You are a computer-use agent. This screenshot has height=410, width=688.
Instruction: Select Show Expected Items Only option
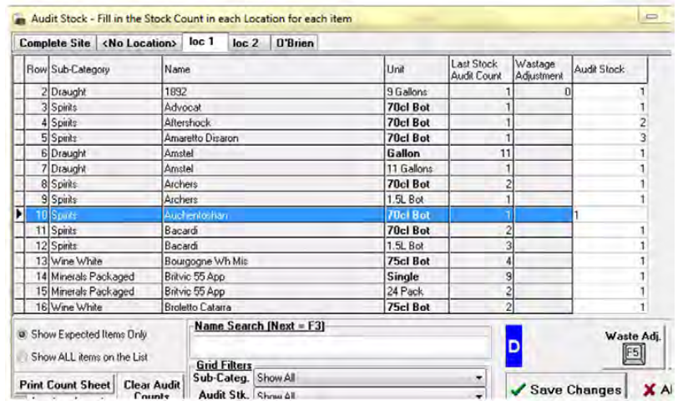click(21, 334)
